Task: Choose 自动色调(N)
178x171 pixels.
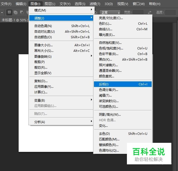Action: pos(61,26)
